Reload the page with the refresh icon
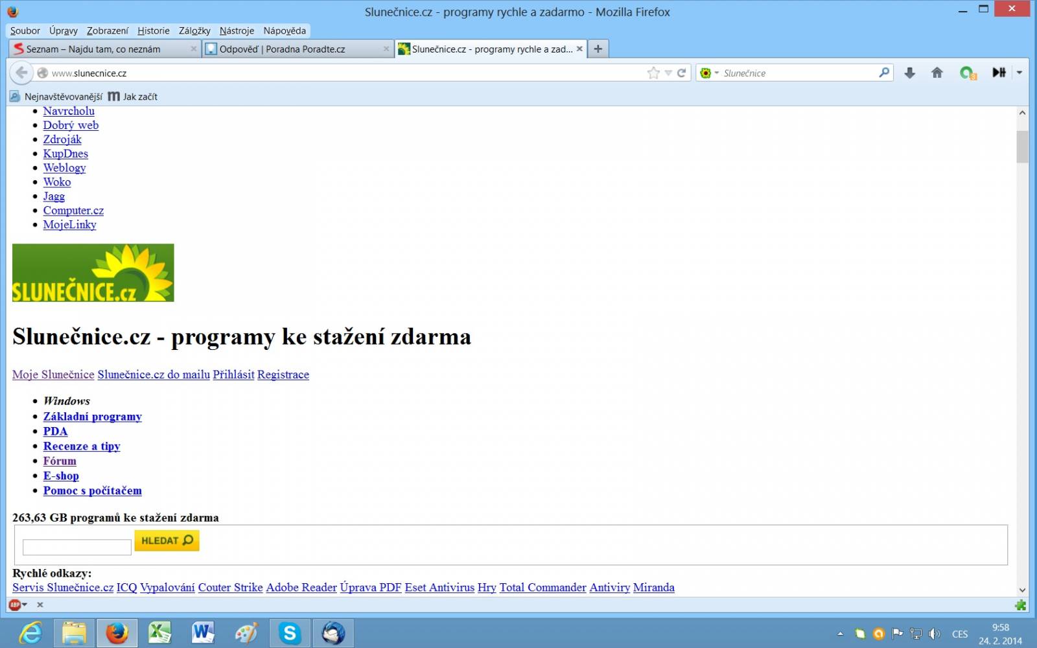Image resolution: width=1037 pixels, height=648 pixels. tap(681, 73)
